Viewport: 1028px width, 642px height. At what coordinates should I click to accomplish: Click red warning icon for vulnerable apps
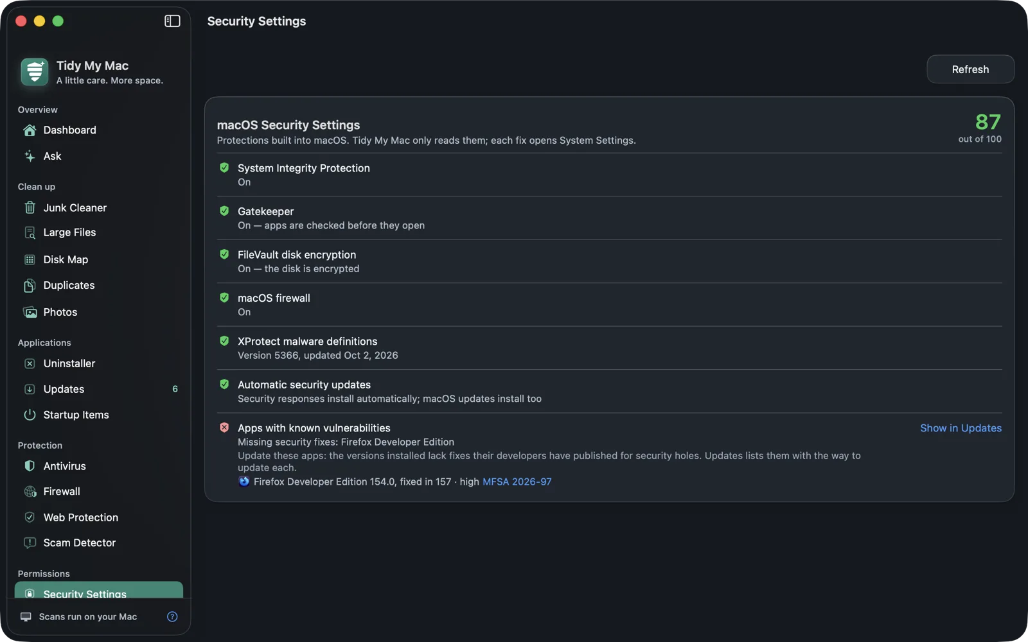224,428
